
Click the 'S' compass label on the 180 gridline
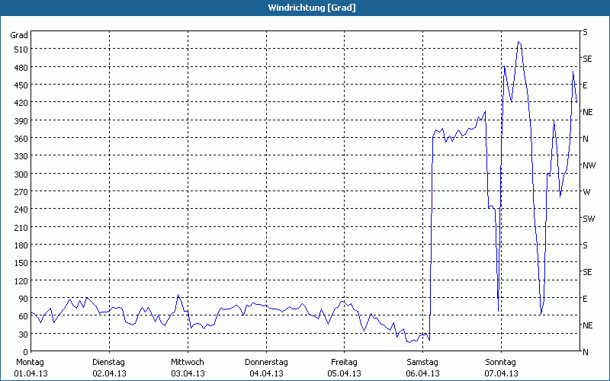(585, 245)
